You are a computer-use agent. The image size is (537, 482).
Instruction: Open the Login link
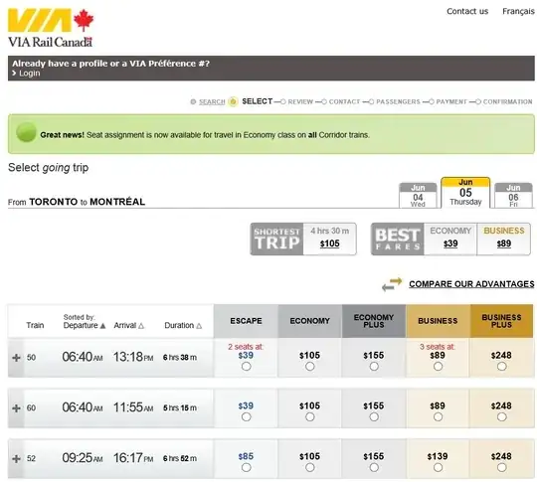point(30,74)
